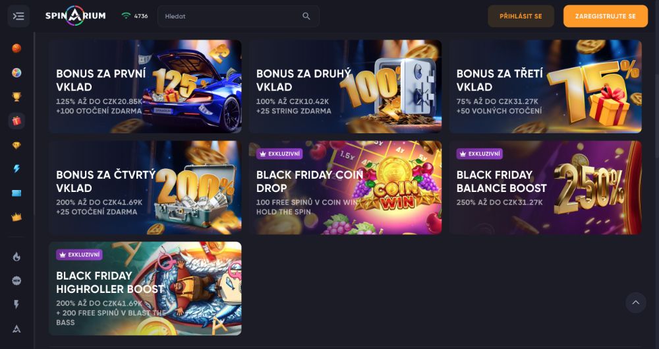
Task: Select the red gift promotions icon
Action: 17,121
